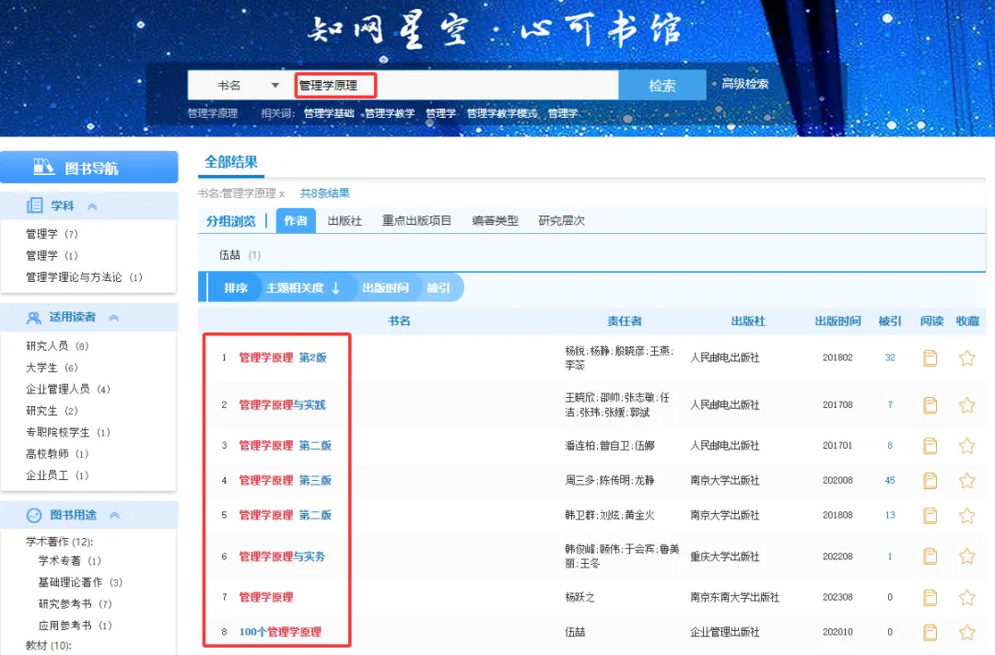Click the read icon for row 5 韩卫群
Screen dimensions: 995x655
click(x=930, y=515)
